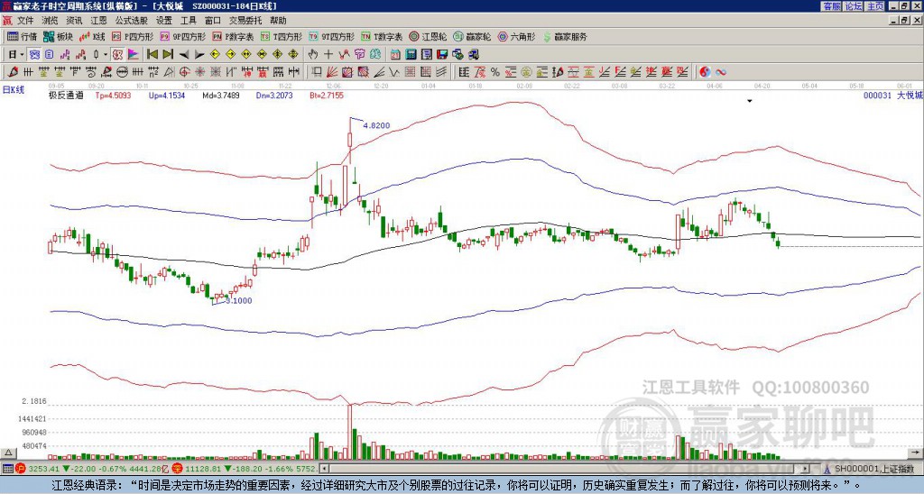Viewport: 924px width, 494px height.
Task: Open the calculator tool
Action: [411, 55]
